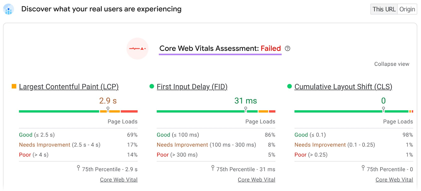The height and width of the screenshot is (191, 421).
Task: Expand Cumulative Layout Shift details
Action: (x=343, y=86)
